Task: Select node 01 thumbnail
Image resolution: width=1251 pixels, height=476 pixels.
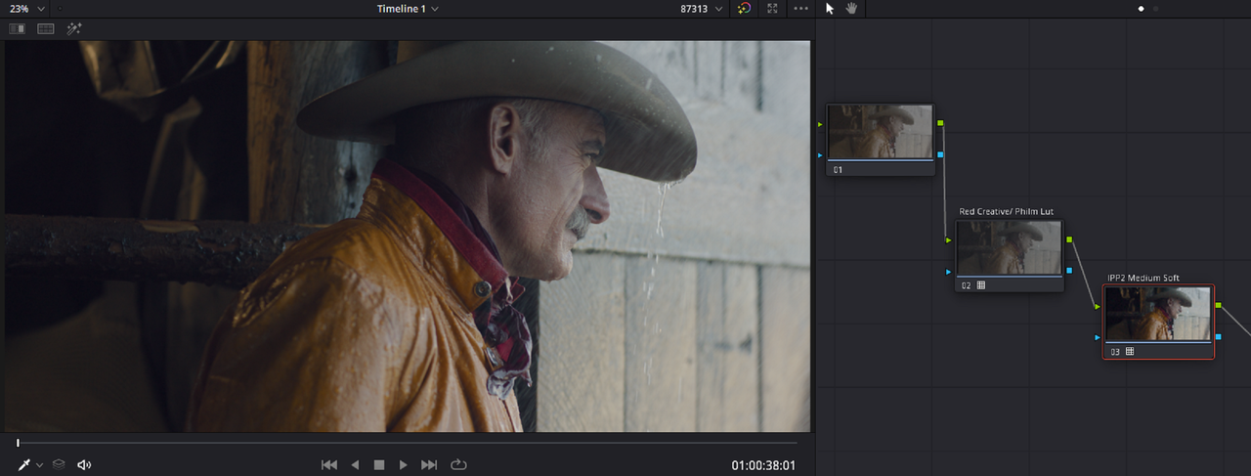Action: [880, 132]
